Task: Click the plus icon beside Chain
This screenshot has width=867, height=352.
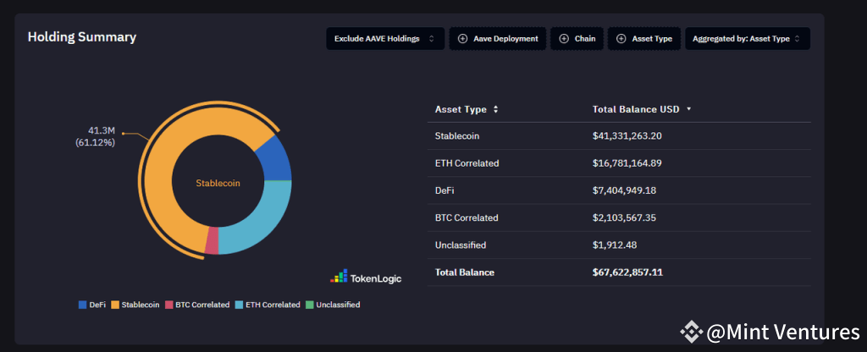Action: [x=564, y=39]
